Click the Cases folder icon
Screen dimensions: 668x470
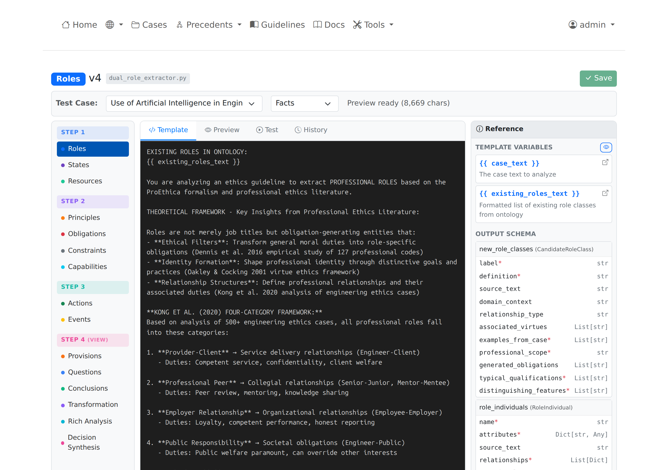click(x=135, y=25)
